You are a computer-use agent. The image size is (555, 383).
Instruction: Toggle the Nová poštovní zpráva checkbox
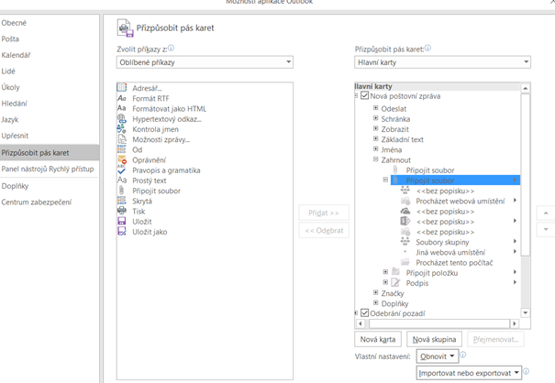tap(364, 95)
